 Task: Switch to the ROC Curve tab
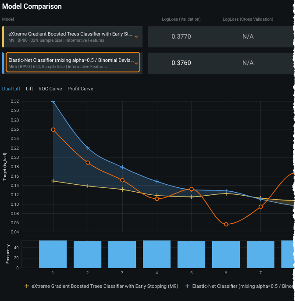click(x=50, y=89)
